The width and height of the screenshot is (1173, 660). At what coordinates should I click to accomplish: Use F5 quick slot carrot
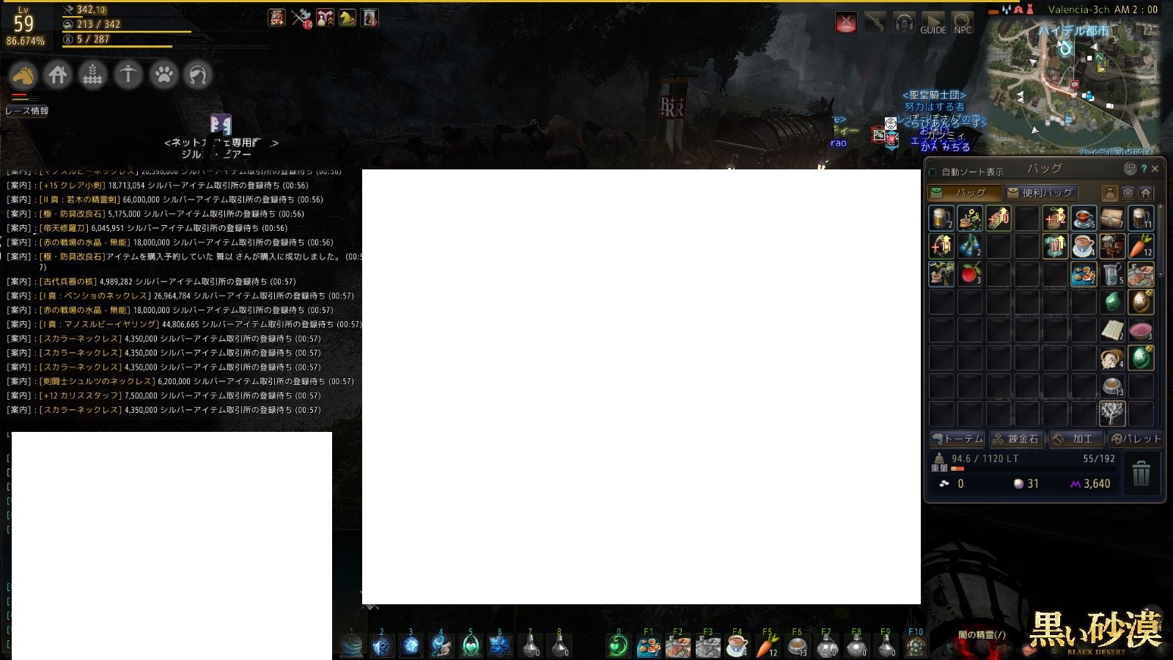pos(768,645)
